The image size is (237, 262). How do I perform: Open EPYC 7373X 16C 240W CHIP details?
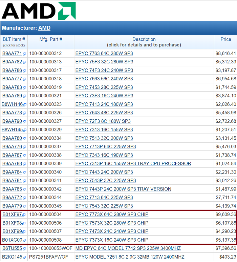click(x=112, y=240)
